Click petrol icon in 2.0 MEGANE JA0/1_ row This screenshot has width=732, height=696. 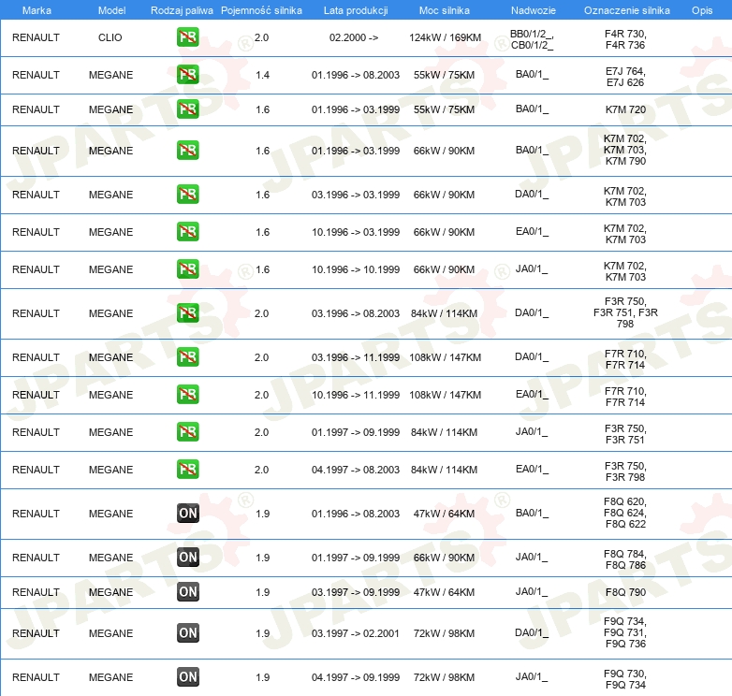[187, 432]
